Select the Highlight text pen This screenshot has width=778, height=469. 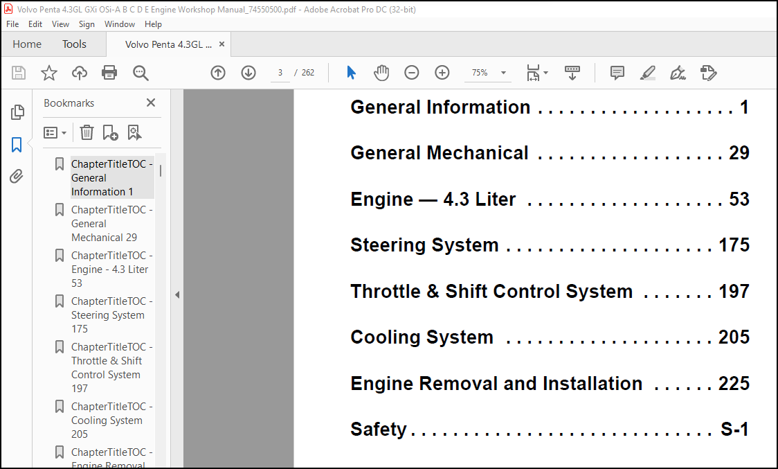pos(647,73)
